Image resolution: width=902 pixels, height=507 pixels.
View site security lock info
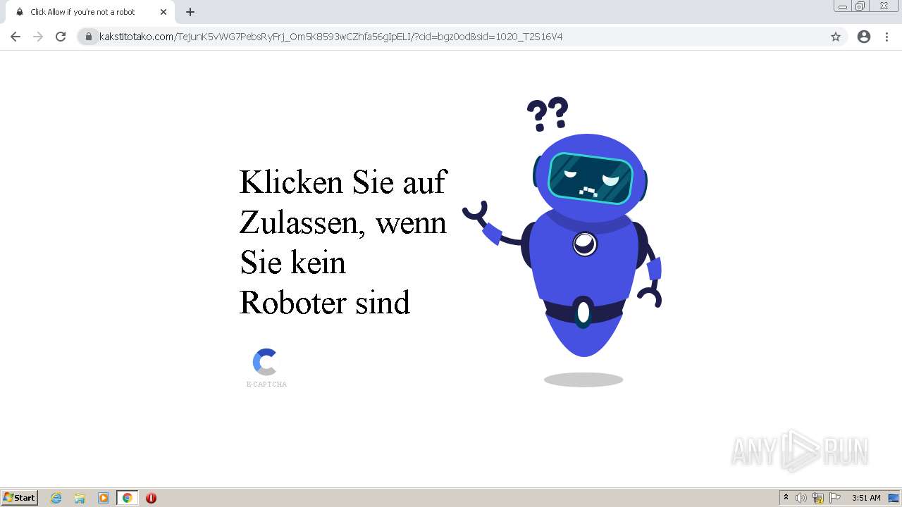coord(89,37)
